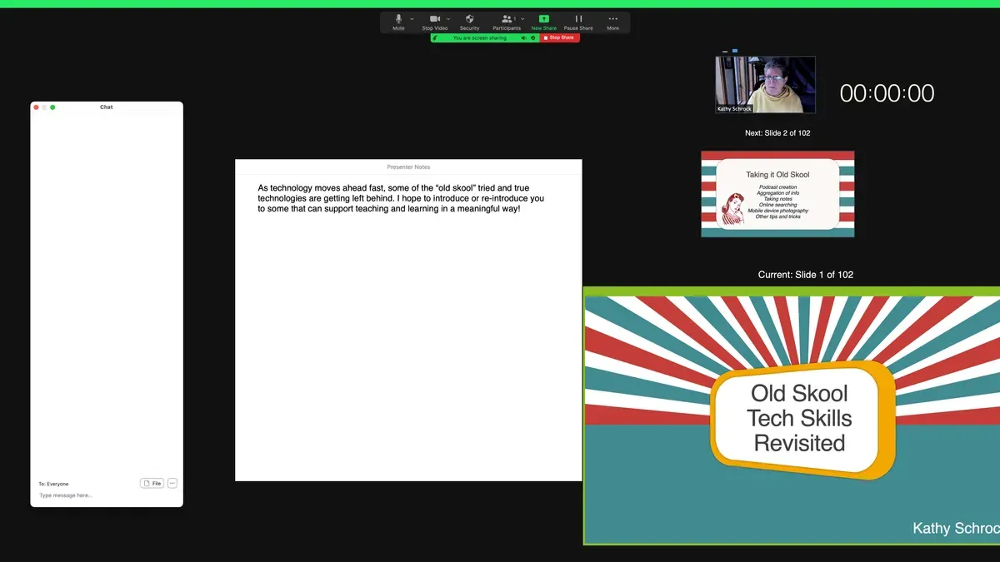Pause Share in Zoom toolbar
1000x562 pixels.
tap(578, 22)
